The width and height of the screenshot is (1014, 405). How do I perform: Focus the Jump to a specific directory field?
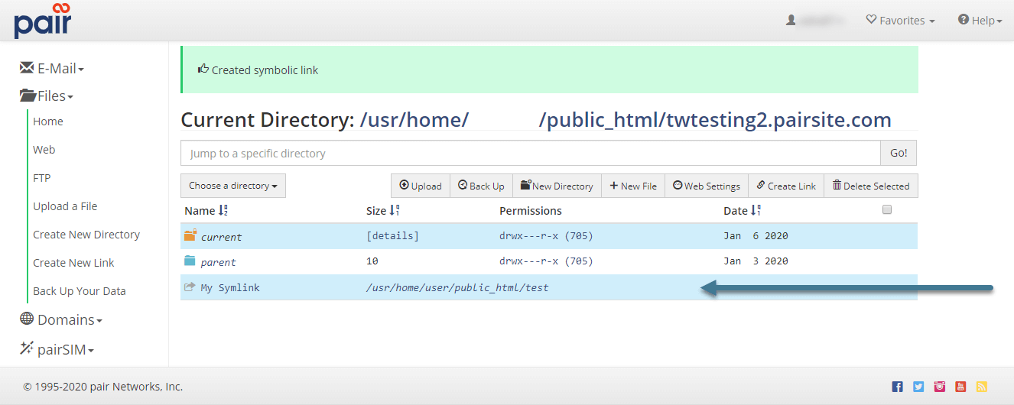(530, 154)
